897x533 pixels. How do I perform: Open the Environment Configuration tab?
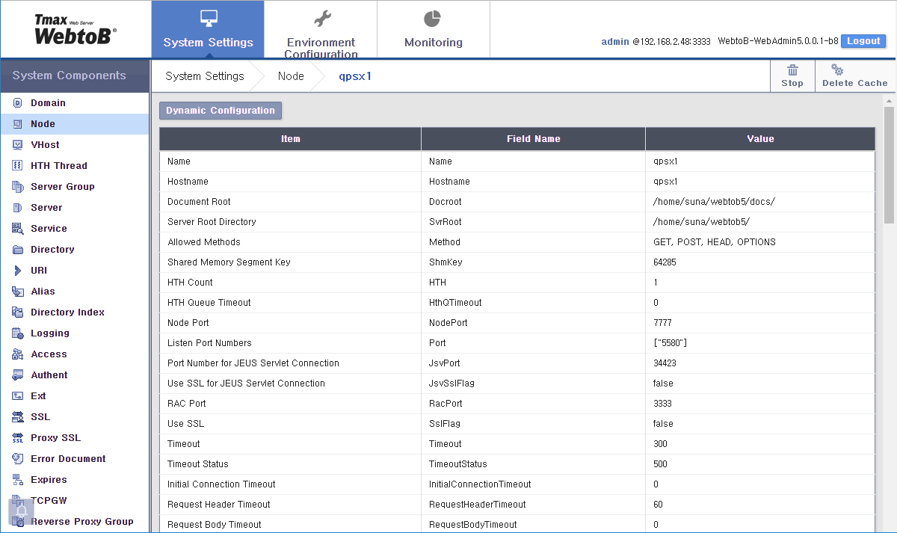[321, 30]
